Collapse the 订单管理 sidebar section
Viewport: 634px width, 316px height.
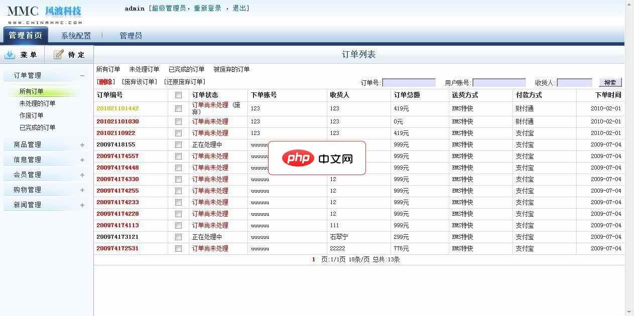(82, 75)
